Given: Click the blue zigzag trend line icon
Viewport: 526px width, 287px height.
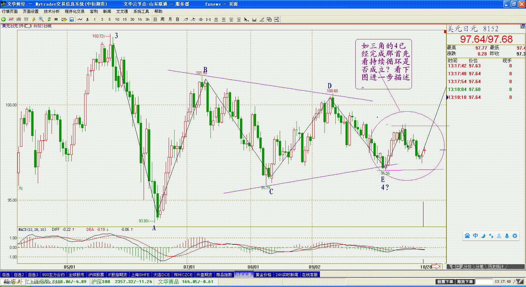Looking at the screenshot, I should click(x=80, y=19).
